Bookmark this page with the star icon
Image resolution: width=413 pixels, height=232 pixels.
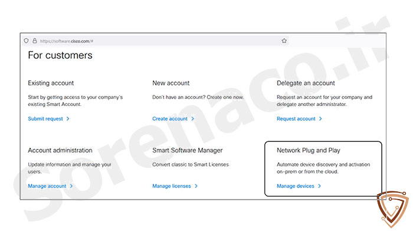point(284,41)
